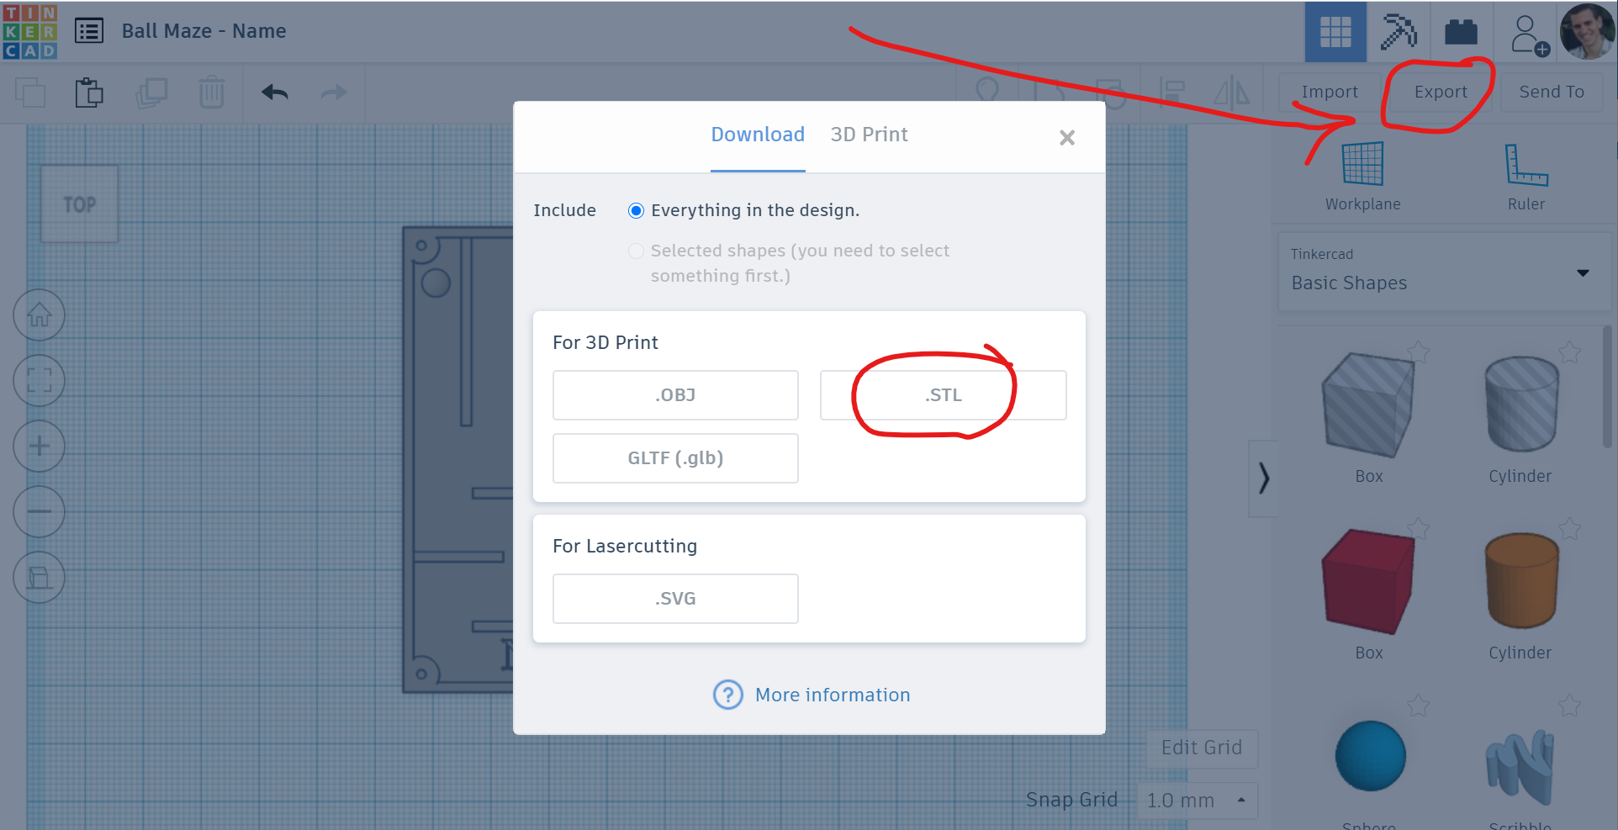
Task: Select the striped hole Cylinder shape
Action: click(1522, 404)
